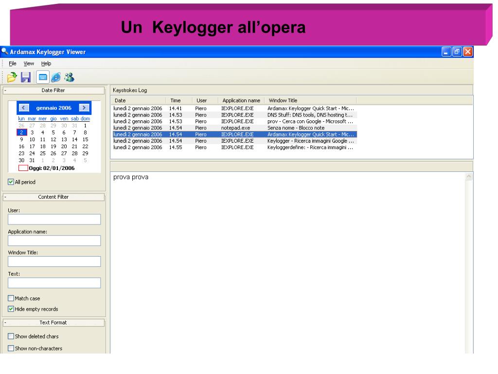Viewport: 498px width, 374px height.
Task: Focus the Application name filter field
Action: coord(54,241)
